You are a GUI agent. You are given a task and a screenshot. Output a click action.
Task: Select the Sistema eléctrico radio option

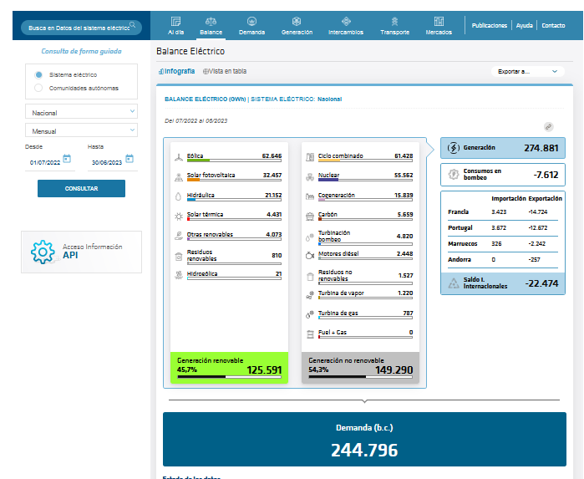[x=38, y=74]
